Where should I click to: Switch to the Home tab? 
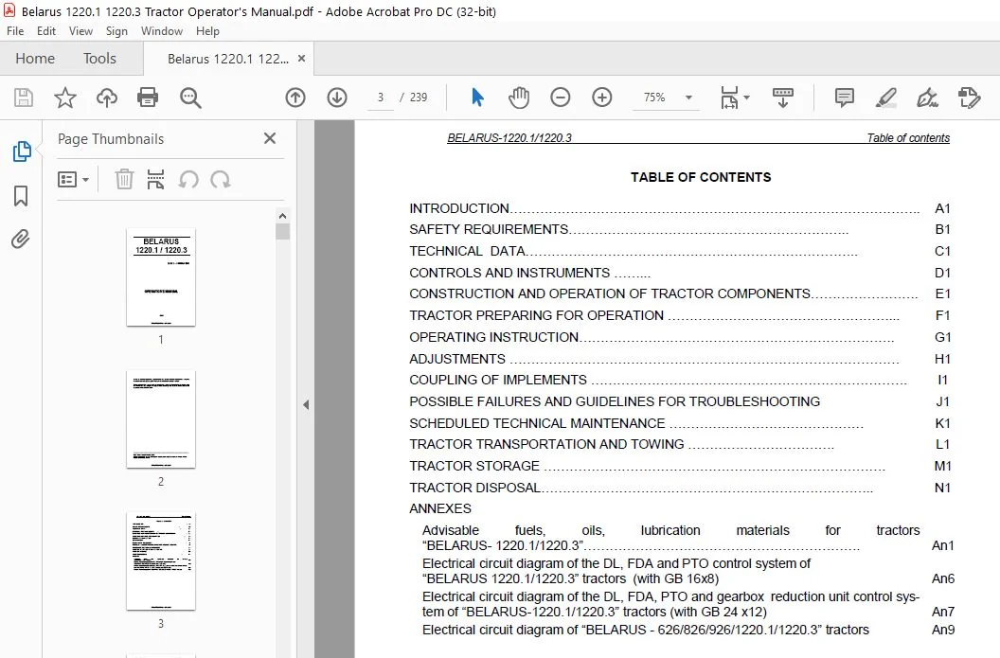click(35, 59)
